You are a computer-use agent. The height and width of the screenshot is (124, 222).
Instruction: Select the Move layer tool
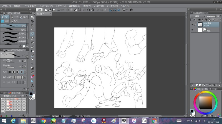32,21
